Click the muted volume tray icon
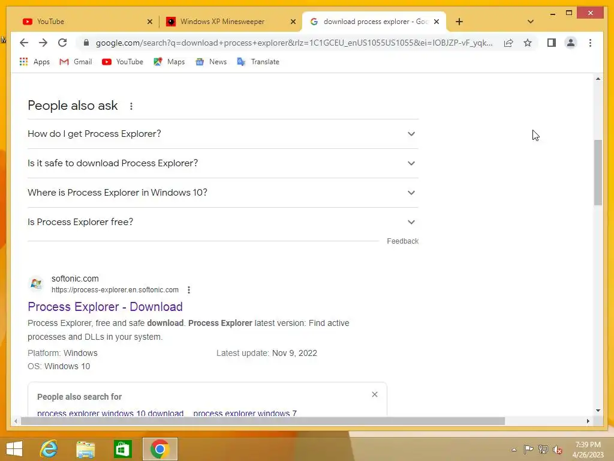The image size is (614, 461). [x=557, y=450]
